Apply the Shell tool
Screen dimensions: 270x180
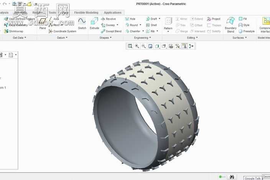tap(151, 25)
